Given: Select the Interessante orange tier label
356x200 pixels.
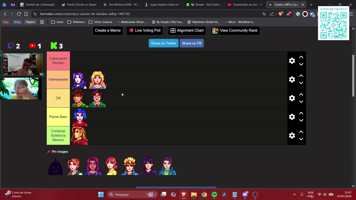Looking at the screenshot, I should tap(58, 79).
